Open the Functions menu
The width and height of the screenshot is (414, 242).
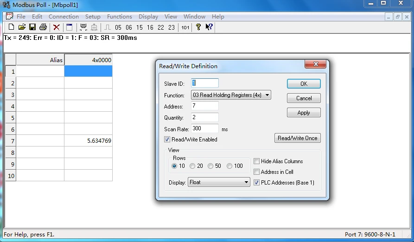point(119,16)
